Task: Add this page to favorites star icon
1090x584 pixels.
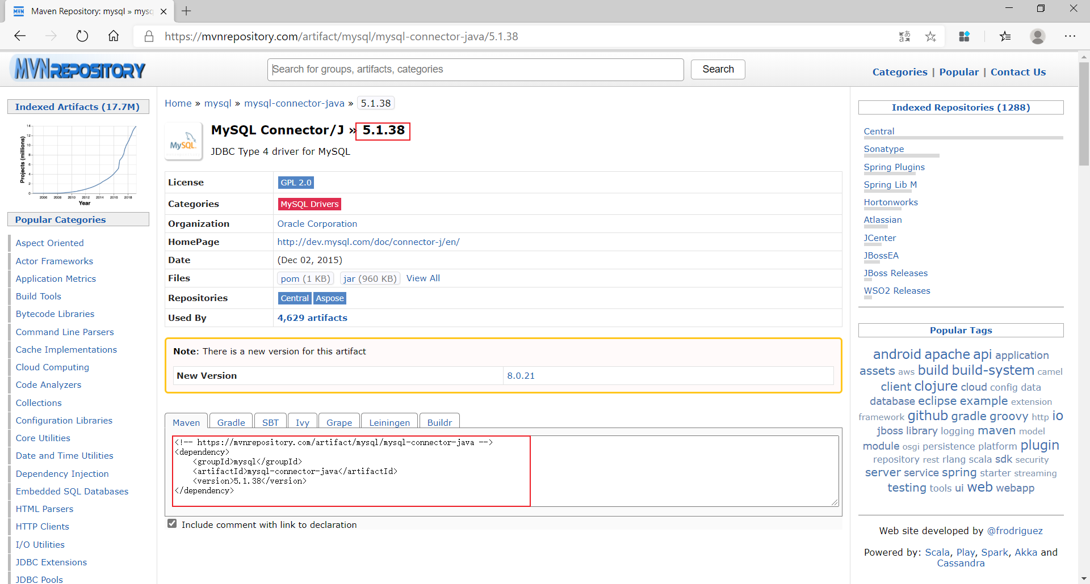Action: (930, 36)
